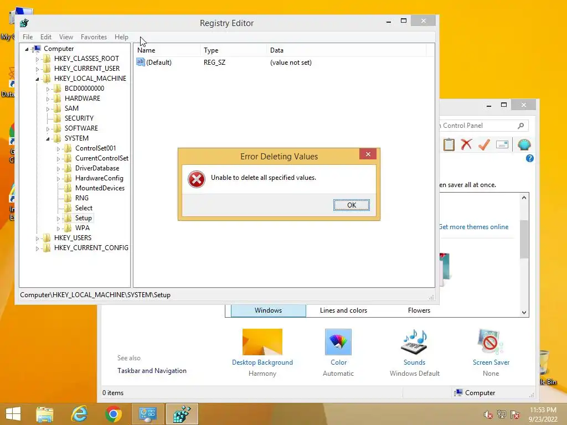Expand the CurrentControlSet key

tap(58, 159)
